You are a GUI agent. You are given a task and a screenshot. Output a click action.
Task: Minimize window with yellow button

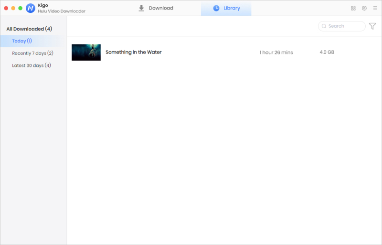(x=13, y=8)
